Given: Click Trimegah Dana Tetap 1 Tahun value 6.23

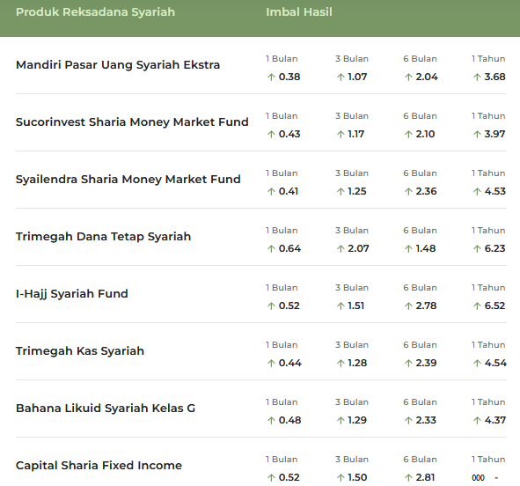Looking at the screenshot, I should click(x=494, y=248).
